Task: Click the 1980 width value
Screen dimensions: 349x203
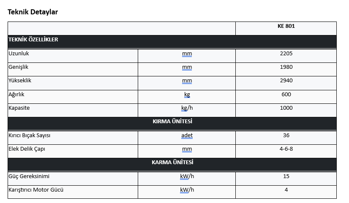Action: [286, 67]
